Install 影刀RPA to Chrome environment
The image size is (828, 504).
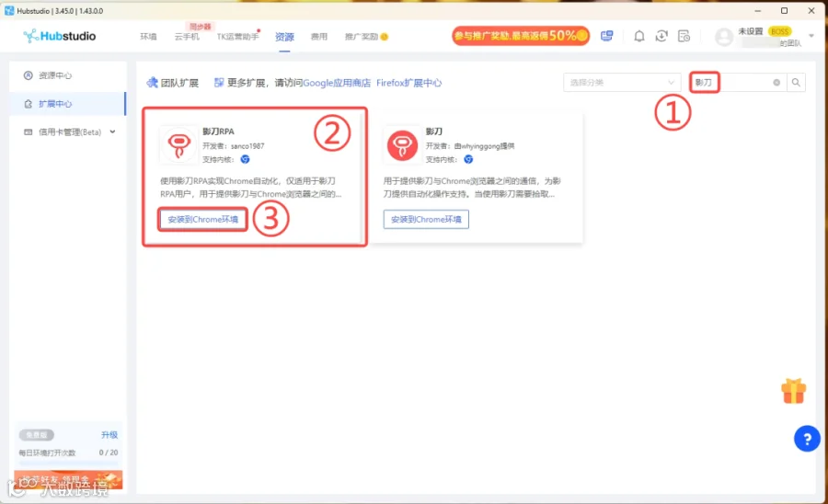[x=202, y=220]
